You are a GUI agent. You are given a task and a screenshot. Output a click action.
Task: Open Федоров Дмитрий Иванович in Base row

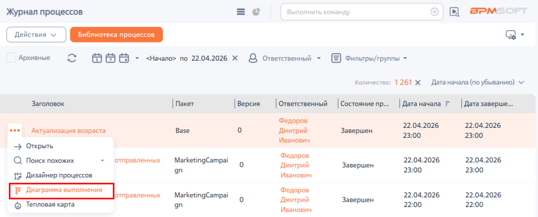click(x=293, y=131)
